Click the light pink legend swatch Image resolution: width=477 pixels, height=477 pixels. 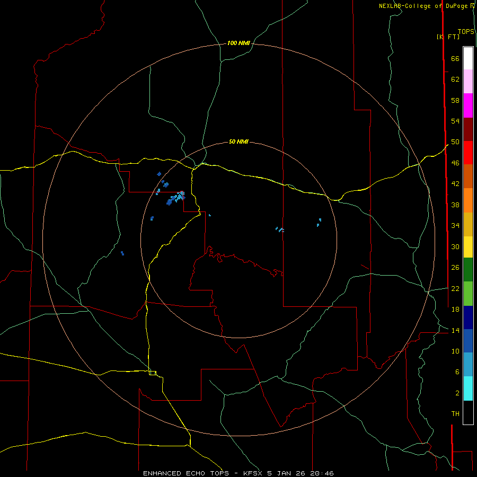click(x=468, y=81)
